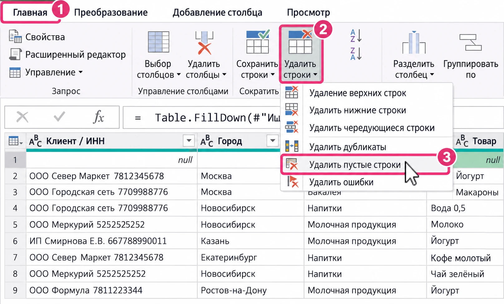This screenshot has width=504, height=304.
Task: Click Группировать по icon
Action: click(471, 42)
